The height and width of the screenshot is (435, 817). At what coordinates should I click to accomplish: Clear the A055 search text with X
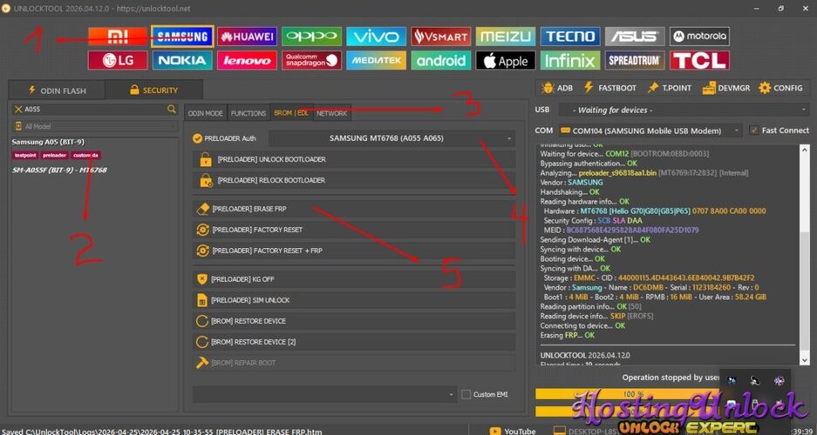coord(18,109)
